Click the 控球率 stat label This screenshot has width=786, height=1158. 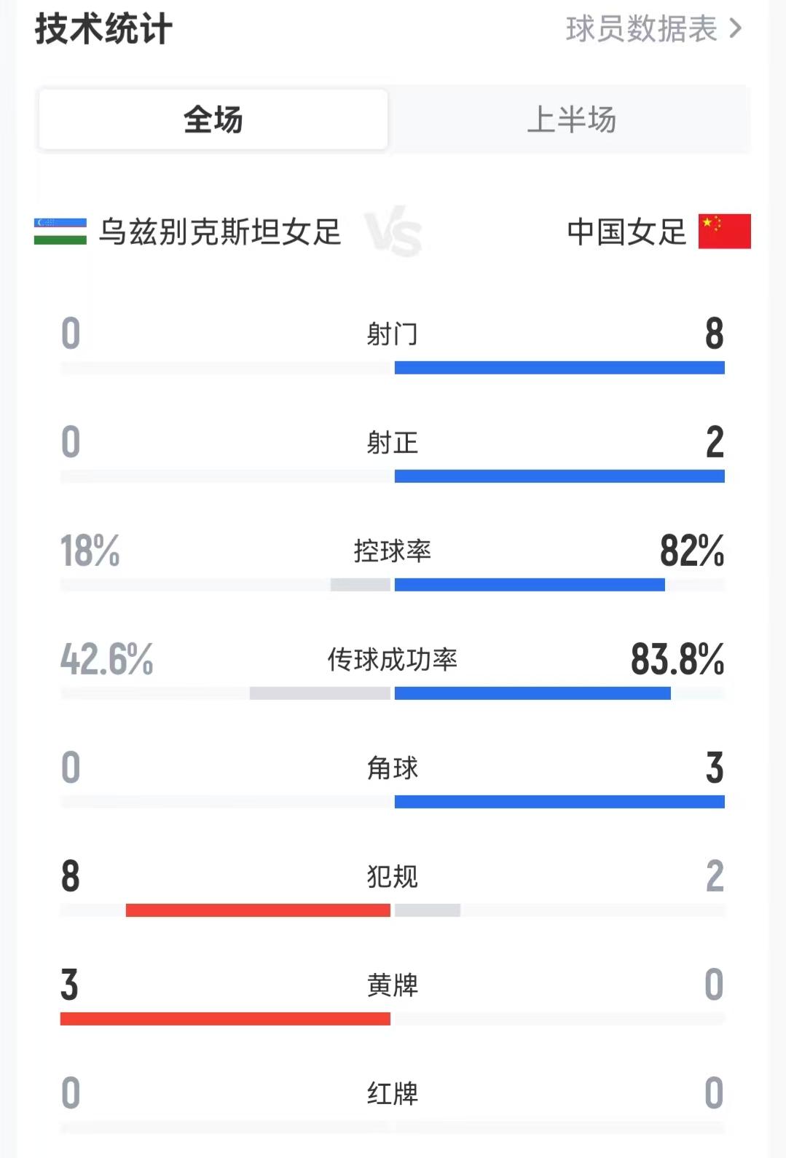(x=392, y=551)
